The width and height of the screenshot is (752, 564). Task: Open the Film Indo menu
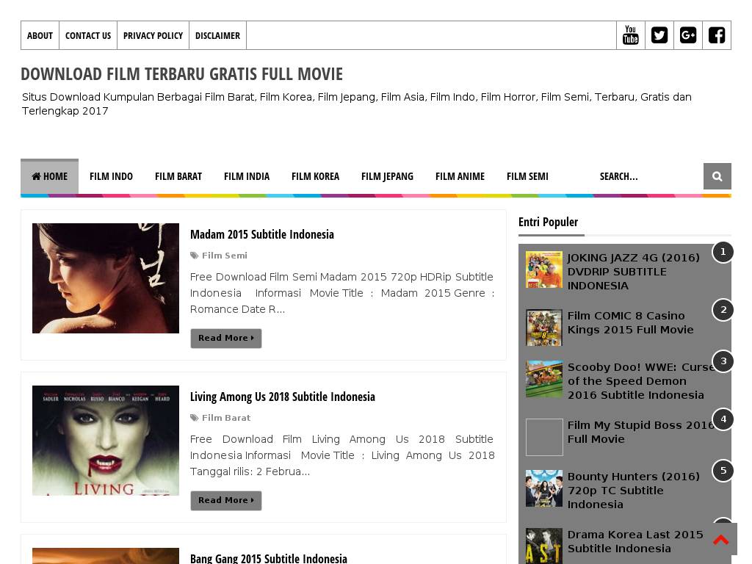pos(111,176)
